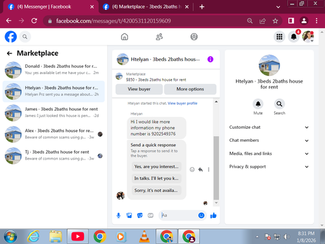325x244 pixels.
Task: Expand Customize chat section
Action: (x=269, y=128)
